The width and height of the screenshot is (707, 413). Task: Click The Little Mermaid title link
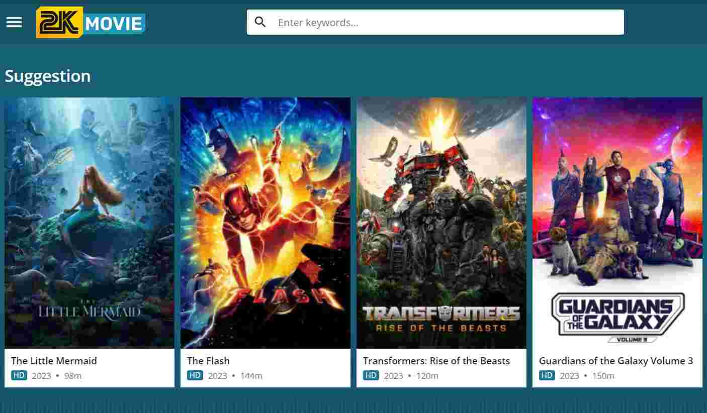pos(54,361)
